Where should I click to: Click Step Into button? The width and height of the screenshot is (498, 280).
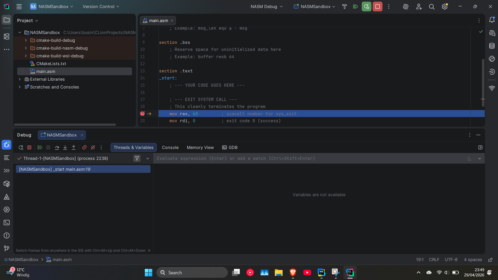65,147
